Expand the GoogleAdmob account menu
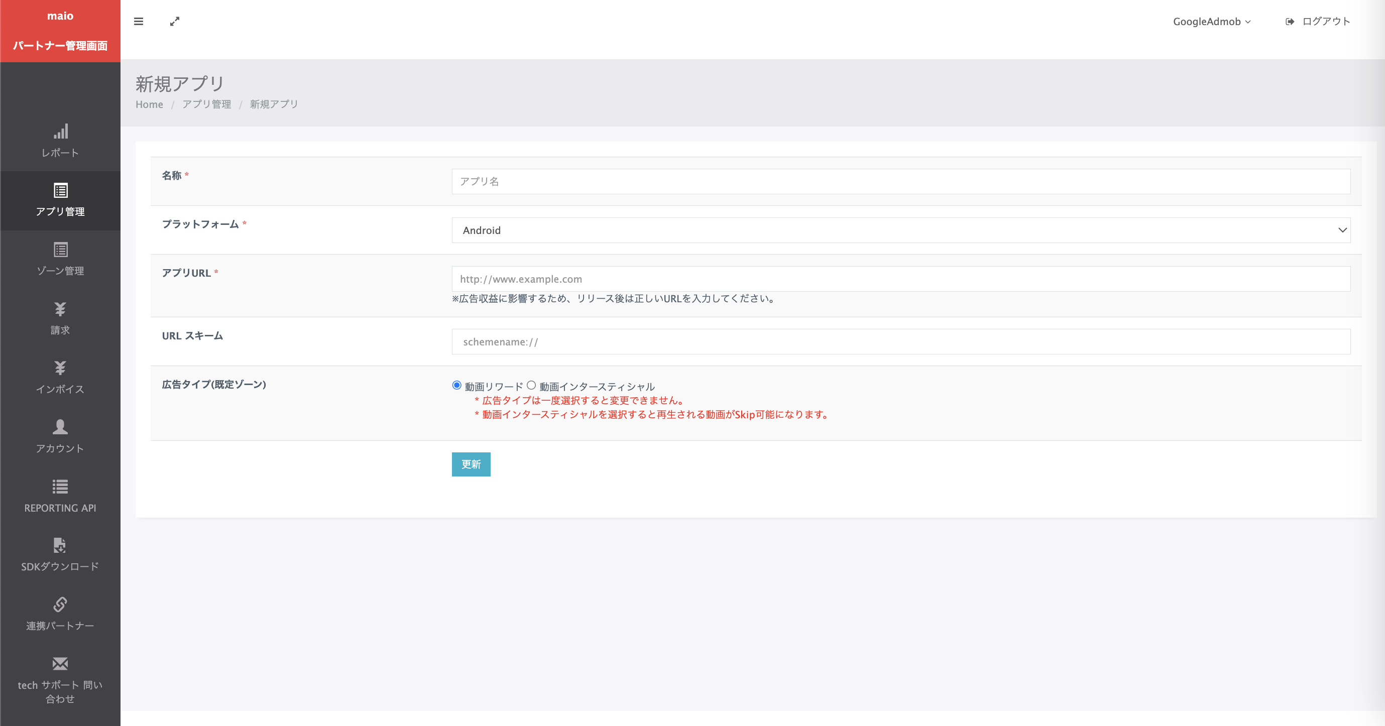This screenshot has height=726, width=1385. pyautogui.click(x=1211, y=22)
